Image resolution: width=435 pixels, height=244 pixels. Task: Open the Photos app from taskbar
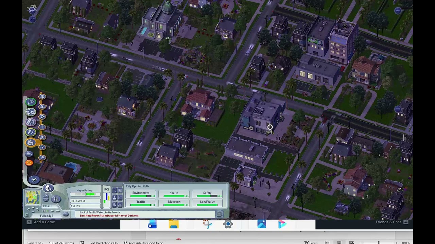261,224
